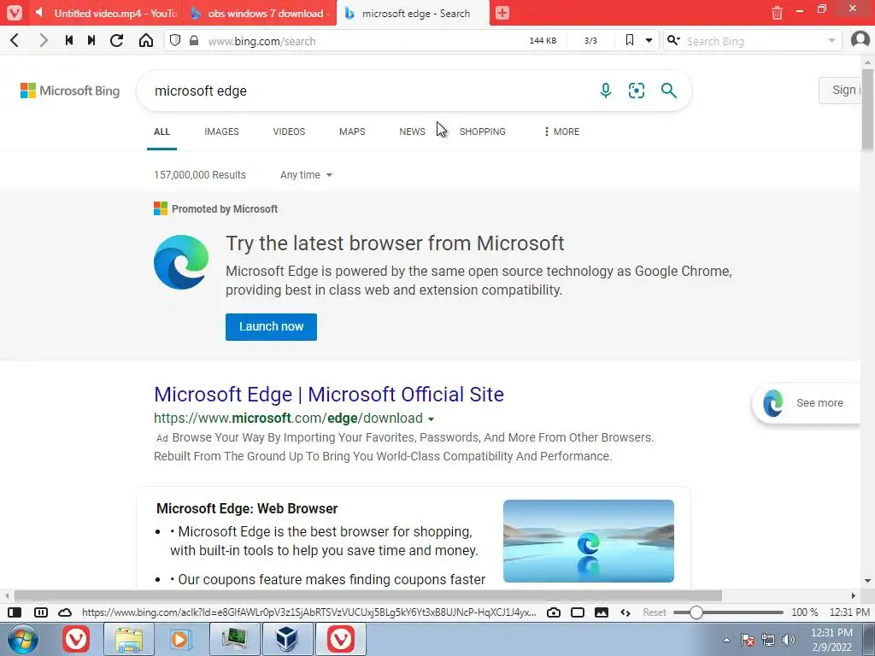875x656 pixels.
Task: Click the Fast forward button
Action: [91, 41]
